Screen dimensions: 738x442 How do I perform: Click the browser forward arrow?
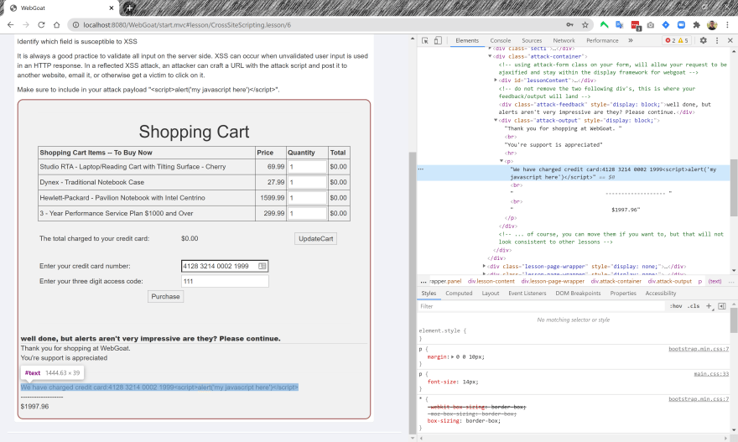pyautogui.click(x=26, y=25)
